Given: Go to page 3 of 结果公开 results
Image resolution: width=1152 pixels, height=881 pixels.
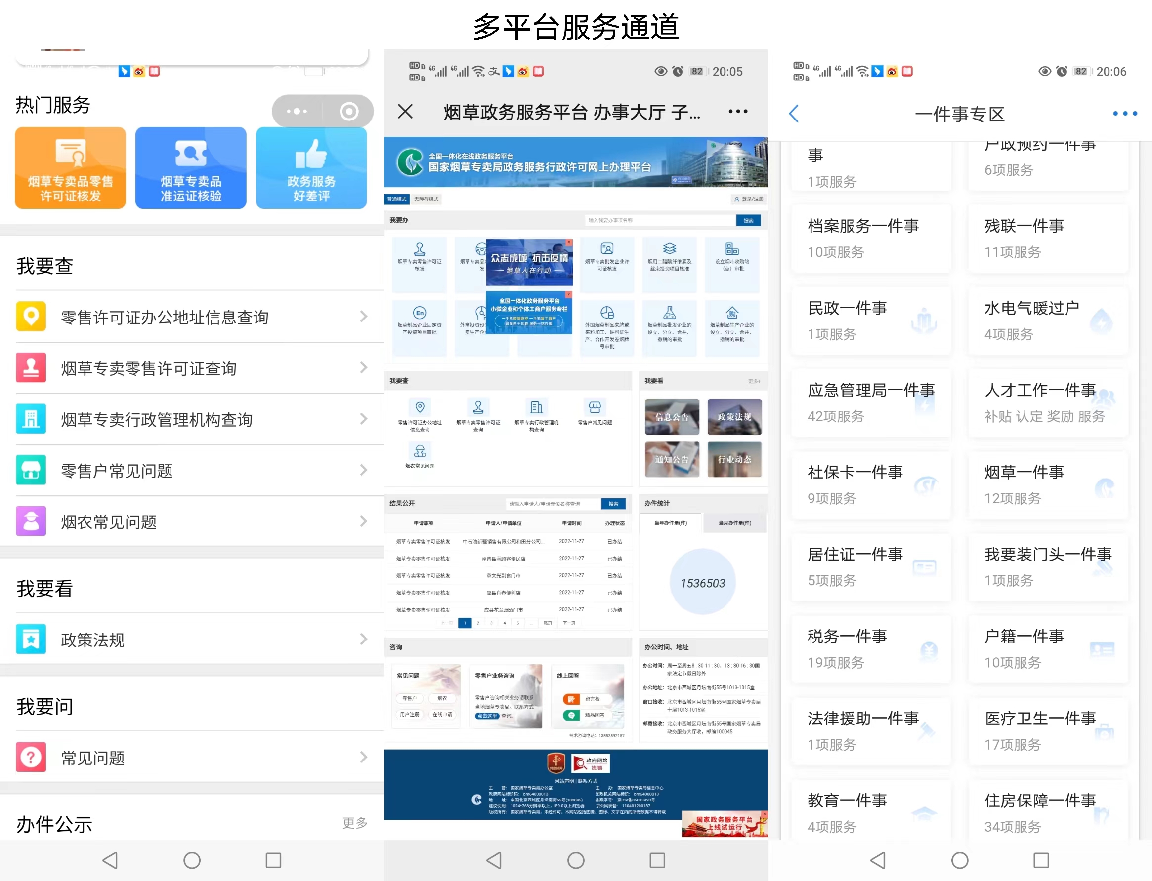Looking at the screenshot, I should pyautogui.click(x=491, y=623).
